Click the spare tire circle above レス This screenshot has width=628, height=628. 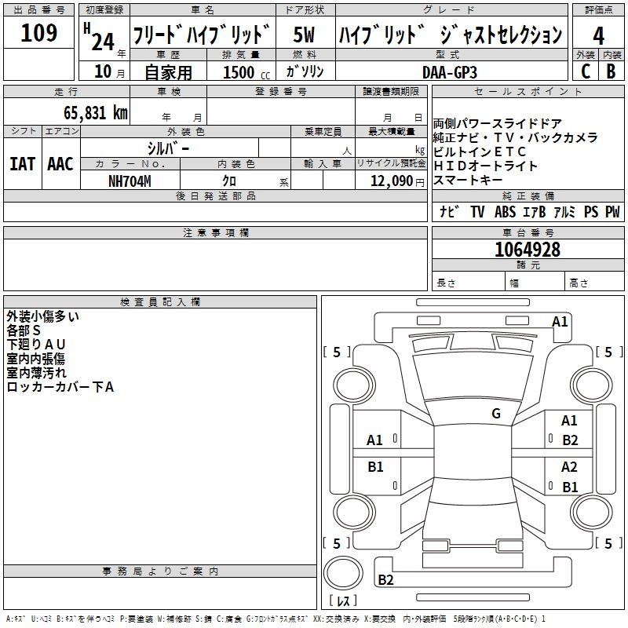click(x=343, y=573)
